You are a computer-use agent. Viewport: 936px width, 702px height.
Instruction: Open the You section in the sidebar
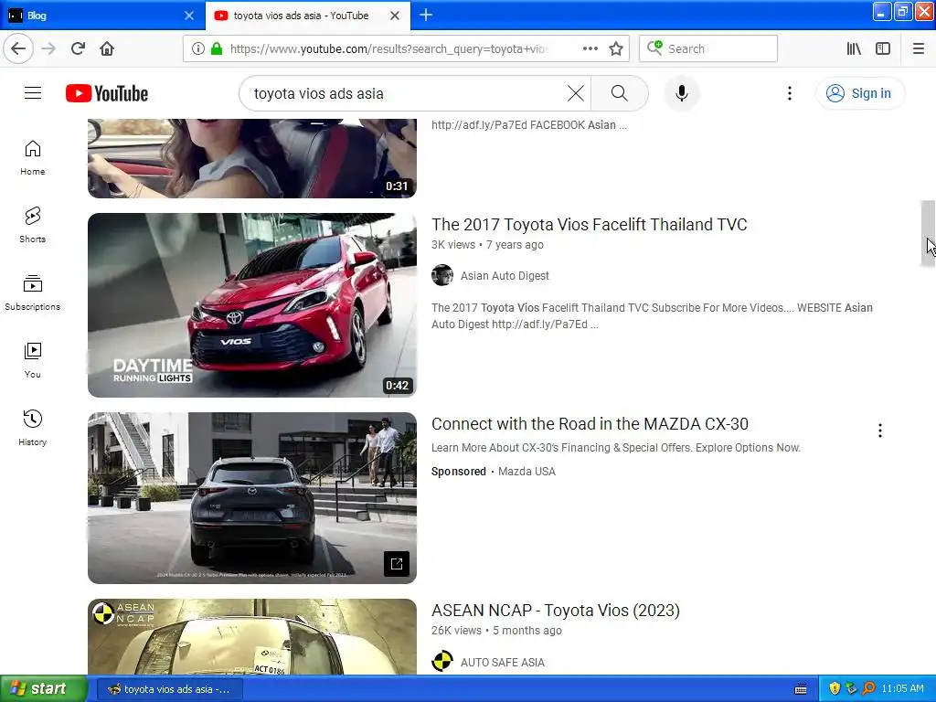tap(33, 360)
